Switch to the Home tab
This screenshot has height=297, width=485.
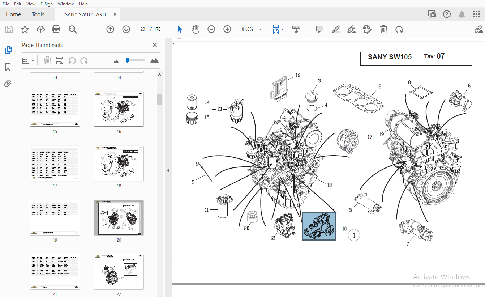[x=13, y=14]
